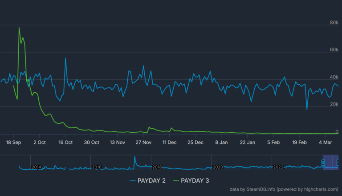Click the 2020 label in navigator timeline
Screen dimensions: 342x196
pos(218,167)
